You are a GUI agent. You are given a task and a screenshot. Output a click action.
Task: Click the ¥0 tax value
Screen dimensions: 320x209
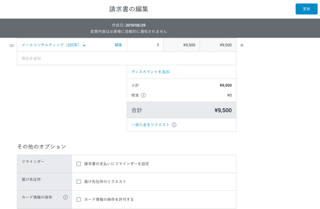pos(229,95)
